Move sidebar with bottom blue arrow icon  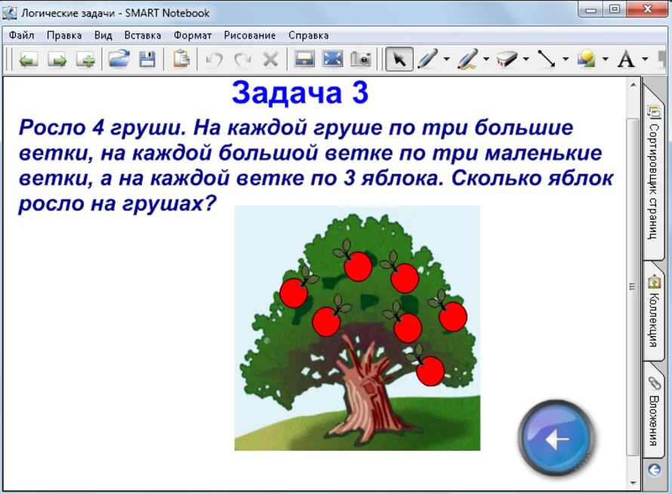[x=654, y=471]
